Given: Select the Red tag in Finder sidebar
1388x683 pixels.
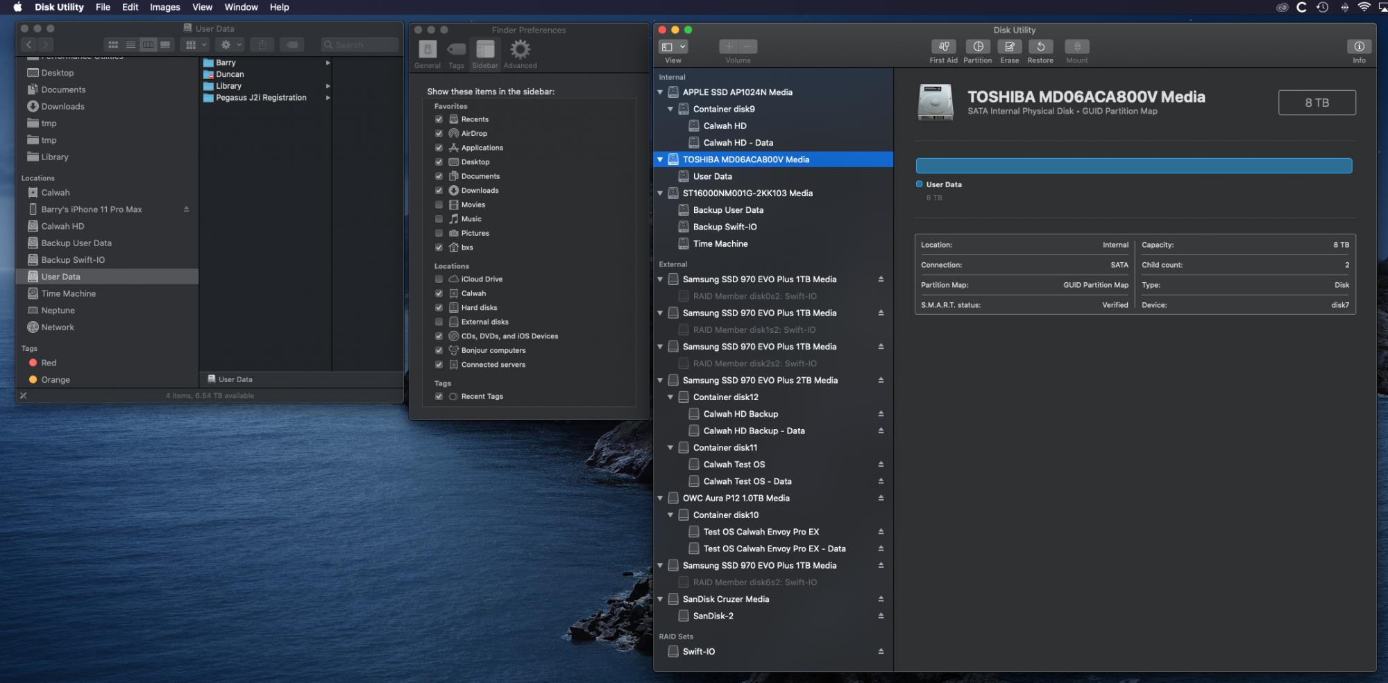Looking at the screenshot, I should tap(49, 363).
